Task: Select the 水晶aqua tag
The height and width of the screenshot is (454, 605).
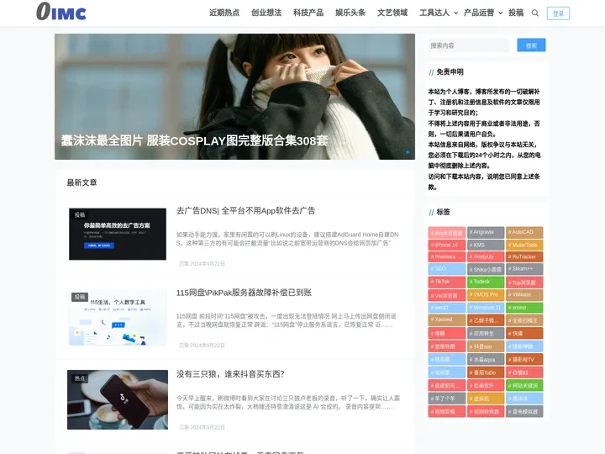Action: (486, 360)
